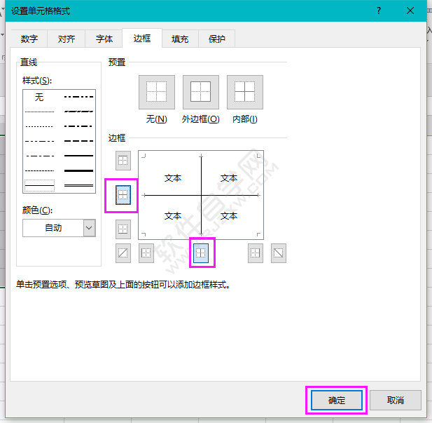Choose the thin dash-dot-dot line style
Image resolution: width=432 pixels, height=423 pixels.
tap(39, 141)
